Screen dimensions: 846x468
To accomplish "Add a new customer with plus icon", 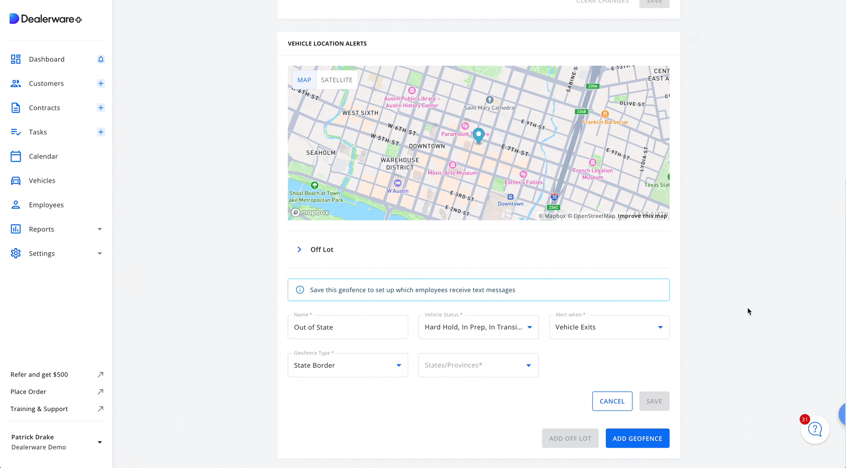I will [x=101, y=83].
